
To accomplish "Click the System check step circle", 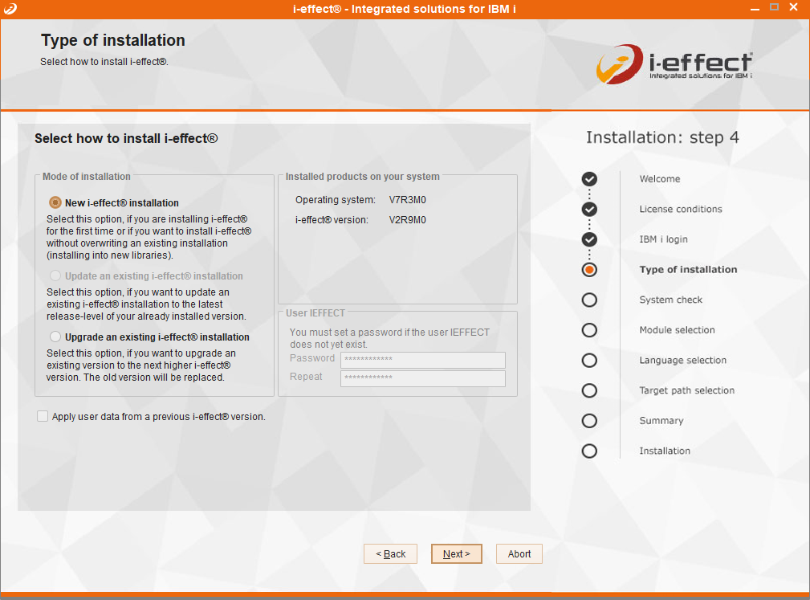I will pyautogui.click(x=589, y=300).
